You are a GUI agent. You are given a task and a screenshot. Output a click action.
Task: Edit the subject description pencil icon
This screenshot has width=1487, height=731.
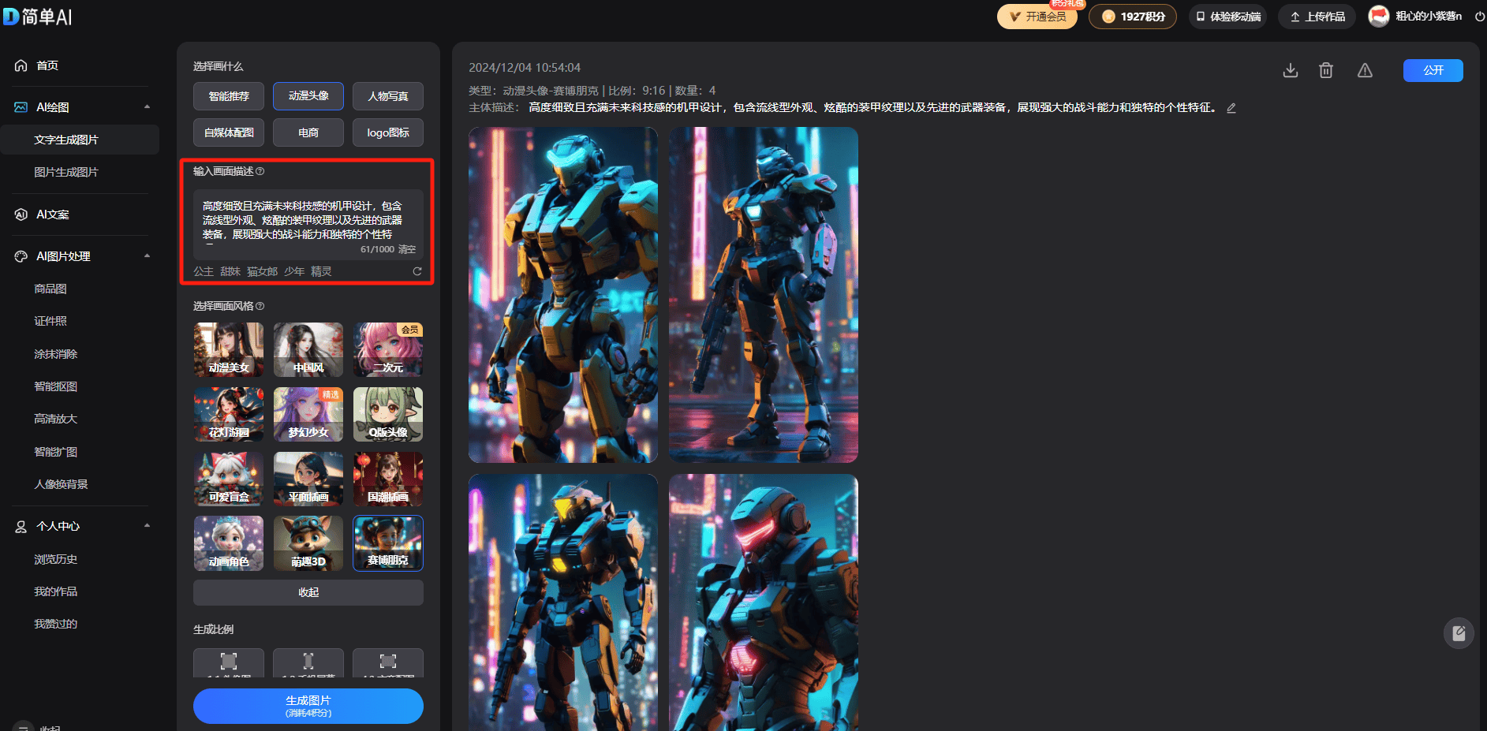pyautogui.click(x=1231, y=108)
